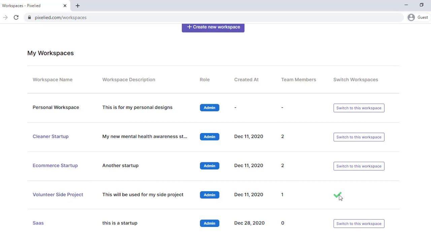Switch to the Cleaner Startup workspace
Viewport: 431px width, 242px height.
click(x=359, y=137)
